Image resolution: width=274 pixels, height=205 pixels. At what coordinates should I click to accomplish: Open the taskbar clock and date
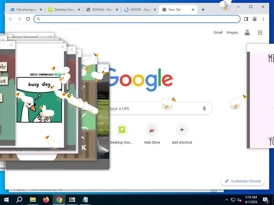point(251,200)
